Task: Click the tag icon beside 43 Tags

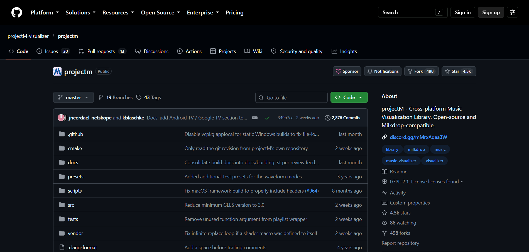Action: [x=139, y=97]
